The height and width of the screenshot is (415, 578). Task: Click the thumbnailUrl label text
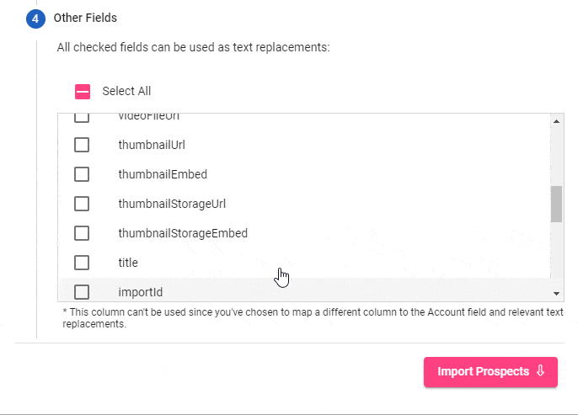152,145
